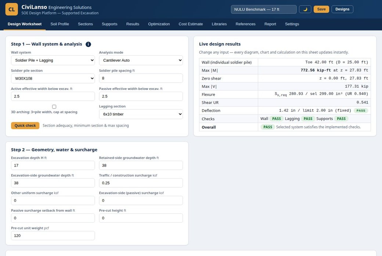Open the Wall system dropdown
The image size is (382, 256).
(x=53, y=61)
